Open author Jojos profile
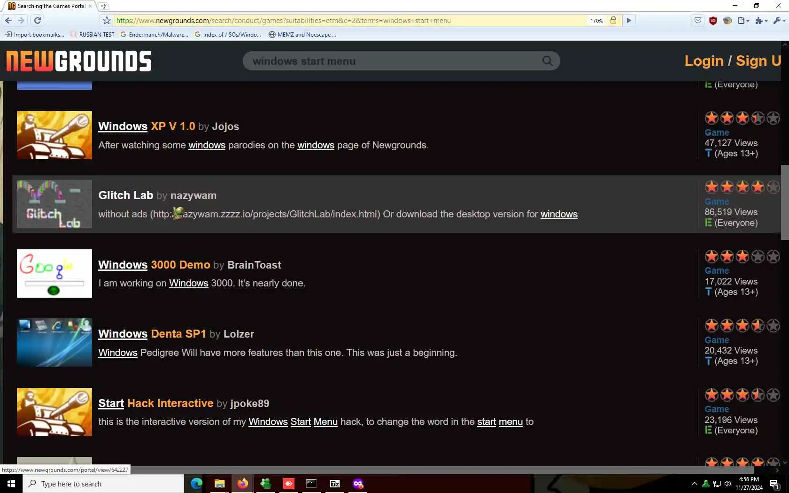 click(225, 127)
